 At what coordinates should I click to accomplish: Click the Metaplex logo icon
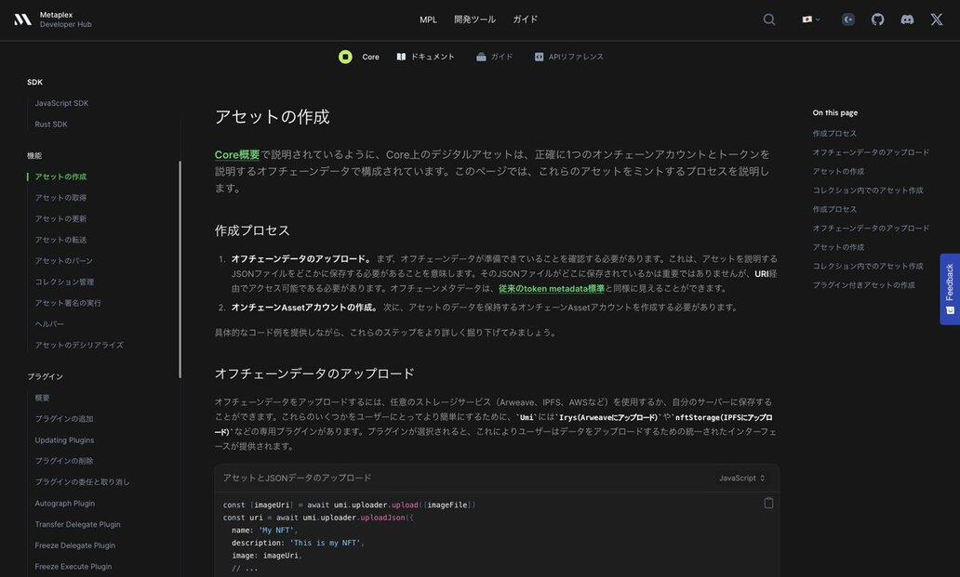click(22, 20)
